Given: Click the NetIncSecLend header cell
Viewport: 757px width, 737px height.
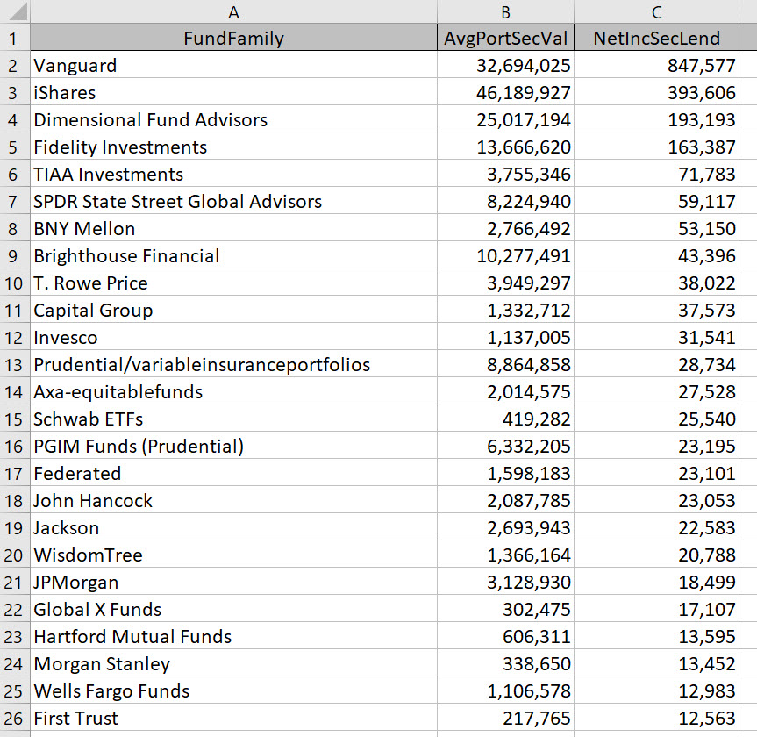Looking at the screenshot, I should [x=657, y=38].
